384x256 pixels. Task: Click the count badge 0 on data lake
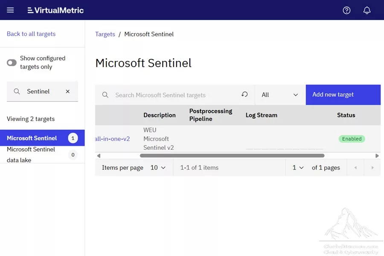(x=73, y=155)
